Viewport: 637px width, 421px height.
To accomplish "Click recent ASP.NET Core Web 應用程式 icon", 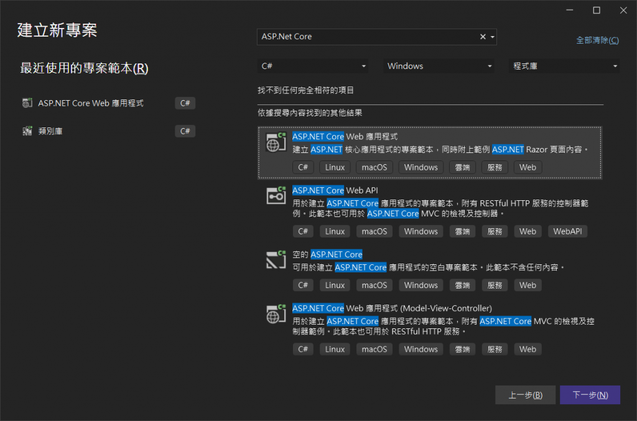I will (x=27, y=103).
